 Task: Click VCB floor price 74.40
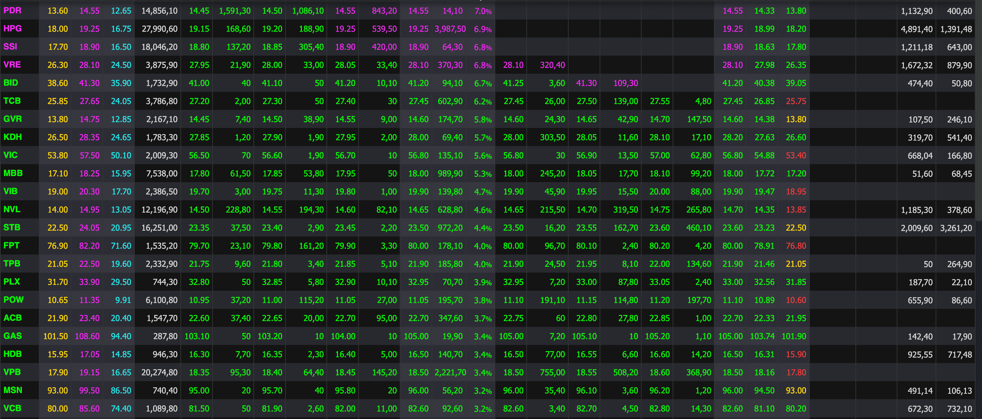[121, 409]
